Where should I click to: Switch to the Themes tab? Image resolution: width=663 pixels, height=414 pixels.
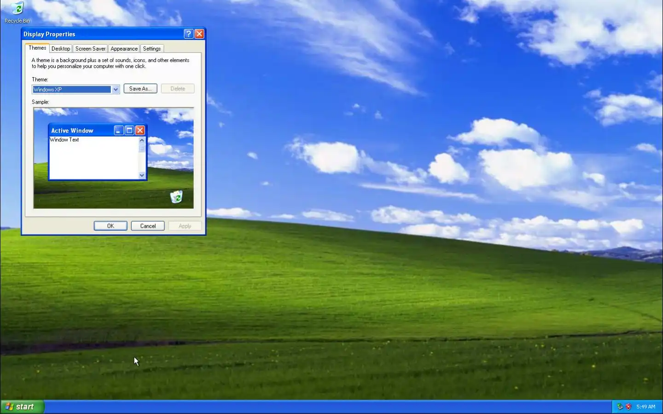(37, 48)
